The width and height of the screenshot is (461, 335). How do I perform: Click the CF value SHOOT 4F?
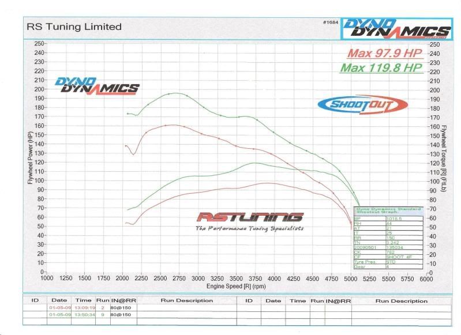click(399, 257)
